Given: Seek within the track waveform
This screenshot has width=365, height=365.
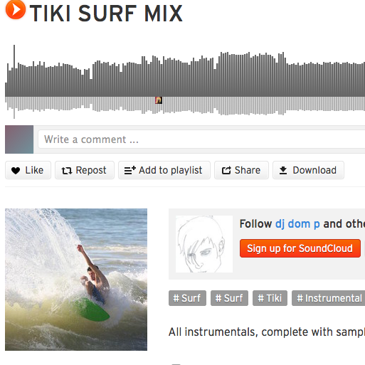Looking at the screenshot, I should point(185,81).
